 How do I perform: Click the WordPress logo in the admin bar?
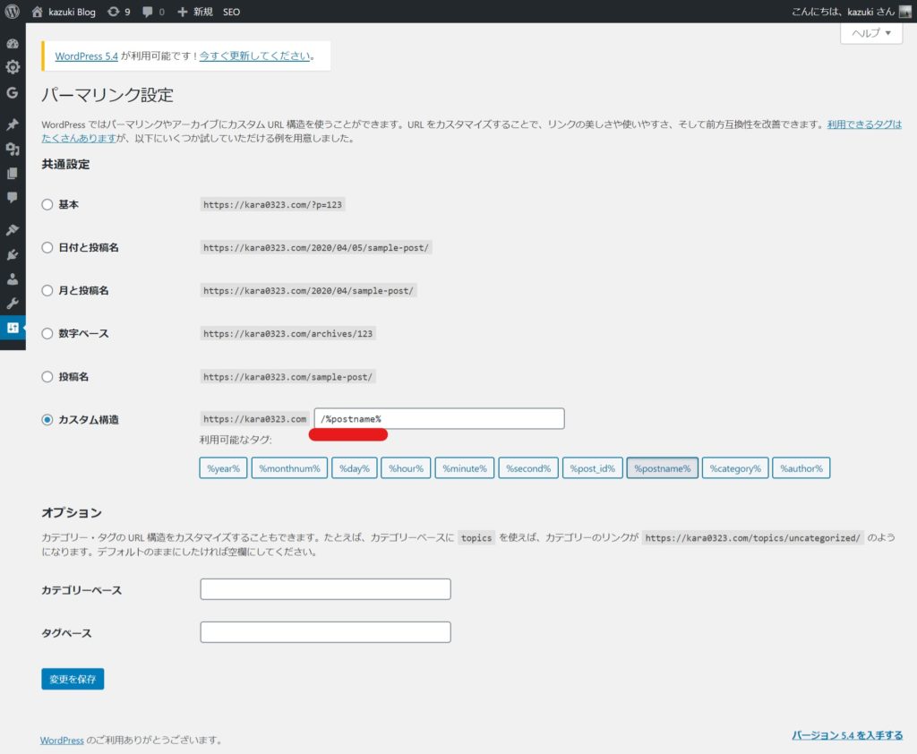[x=13, y=11]
